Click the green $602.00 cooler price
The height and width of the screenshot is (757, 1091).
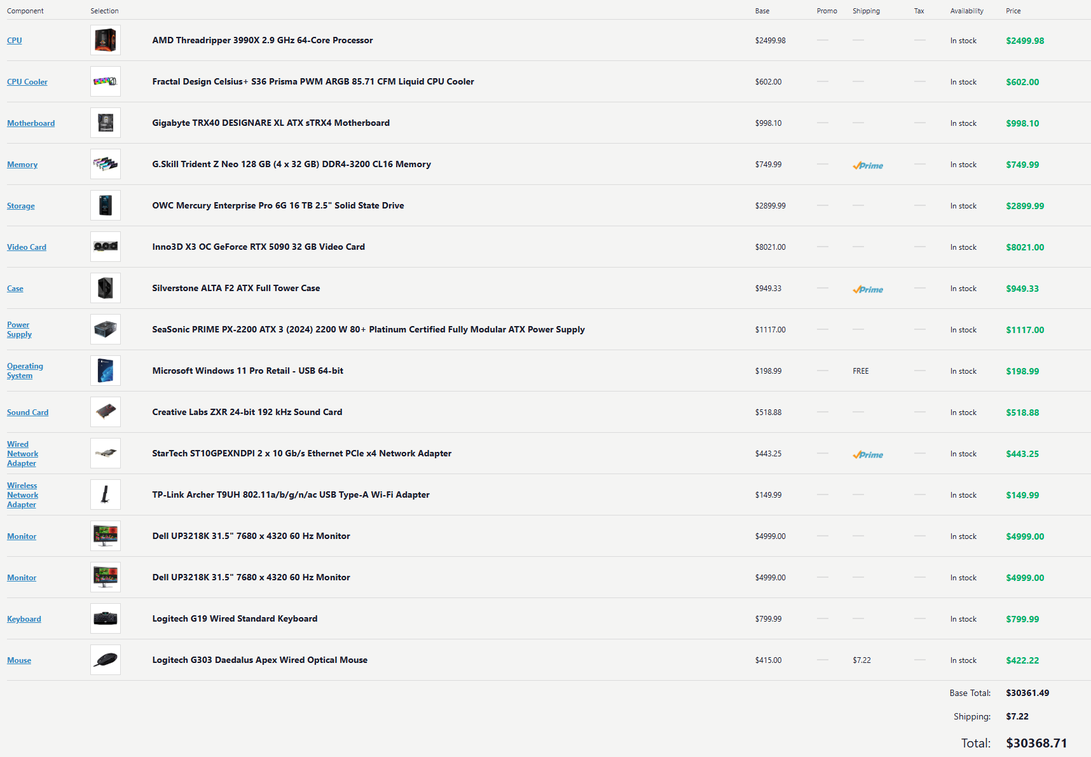click(1022, 82)
